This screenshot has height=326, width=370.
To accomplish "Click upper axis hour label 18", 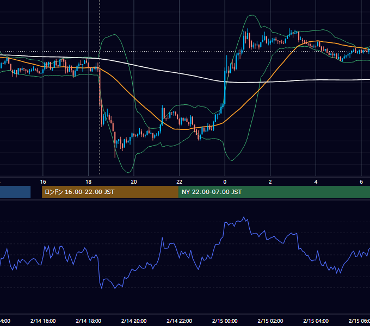I will coord(89,182).
